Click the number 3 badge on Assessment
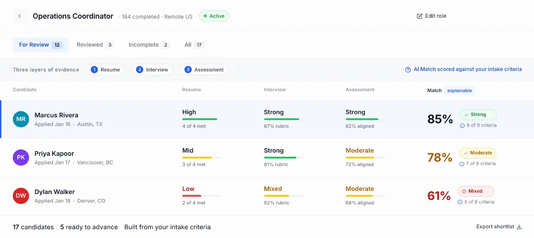 [188, 70]
